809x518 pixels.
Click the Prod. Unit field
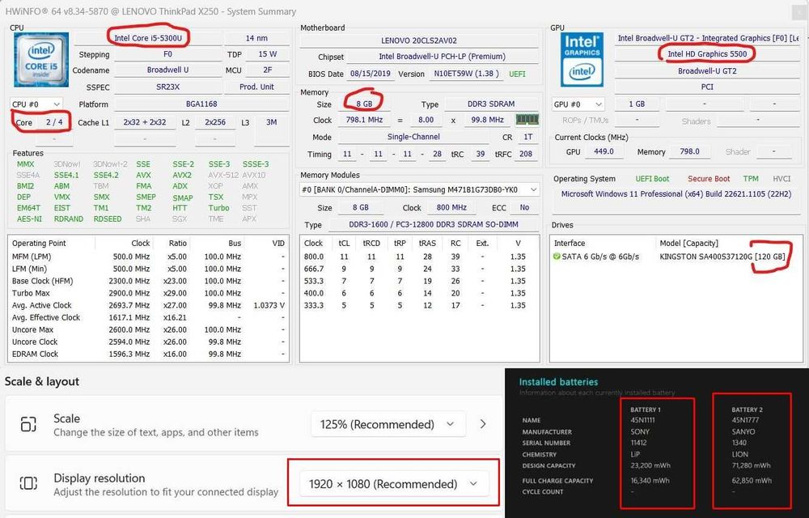pos(256,87)
